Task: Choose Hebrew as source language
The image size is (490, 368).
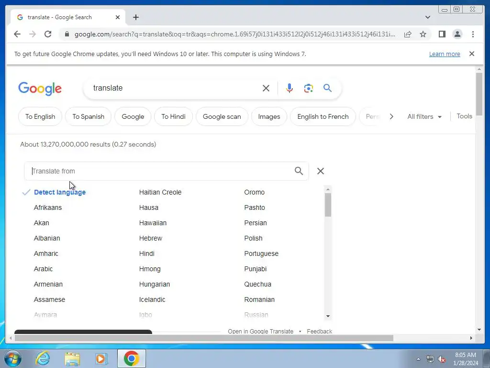Action: 151,238
